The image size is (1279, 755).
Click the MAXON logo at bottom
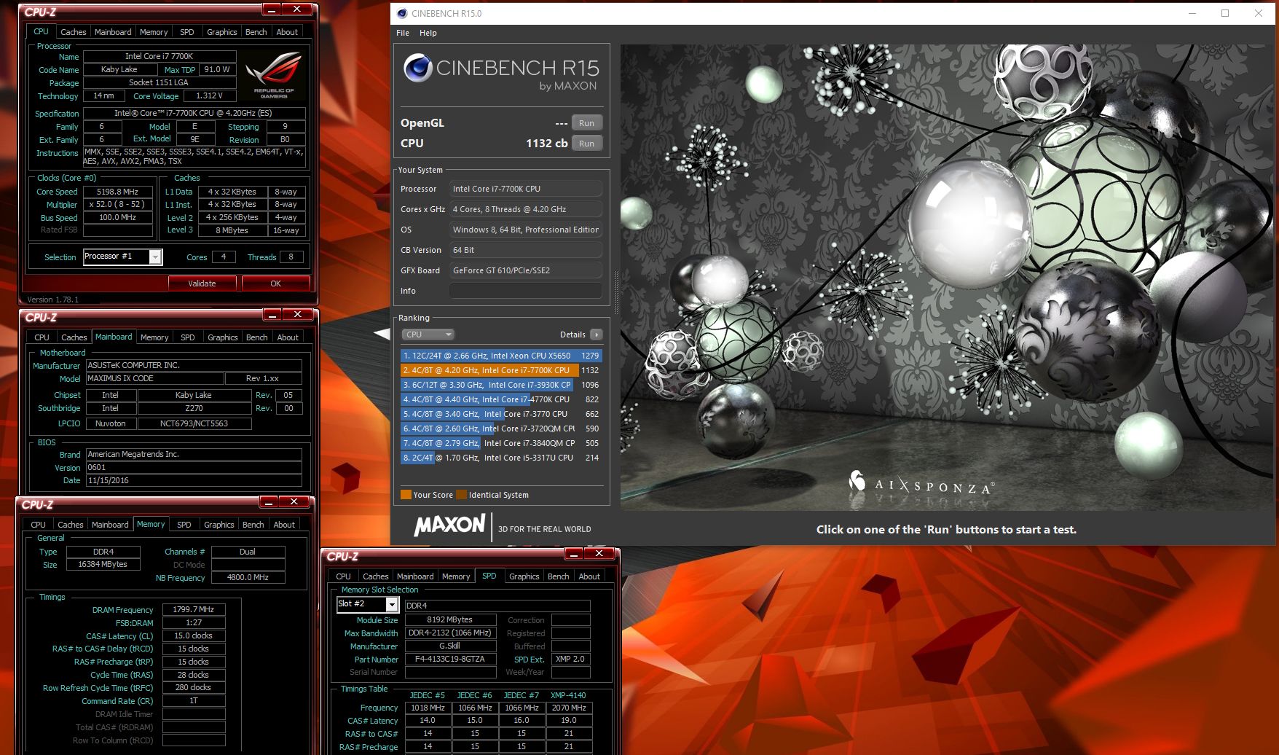[x=449, y=525]
